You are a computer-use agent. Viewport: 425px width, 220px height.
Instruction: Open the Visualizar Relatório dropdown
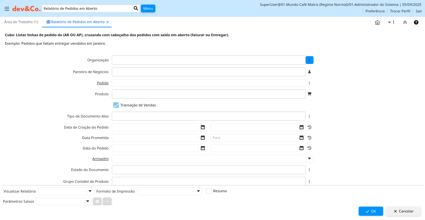click(90, 191)
